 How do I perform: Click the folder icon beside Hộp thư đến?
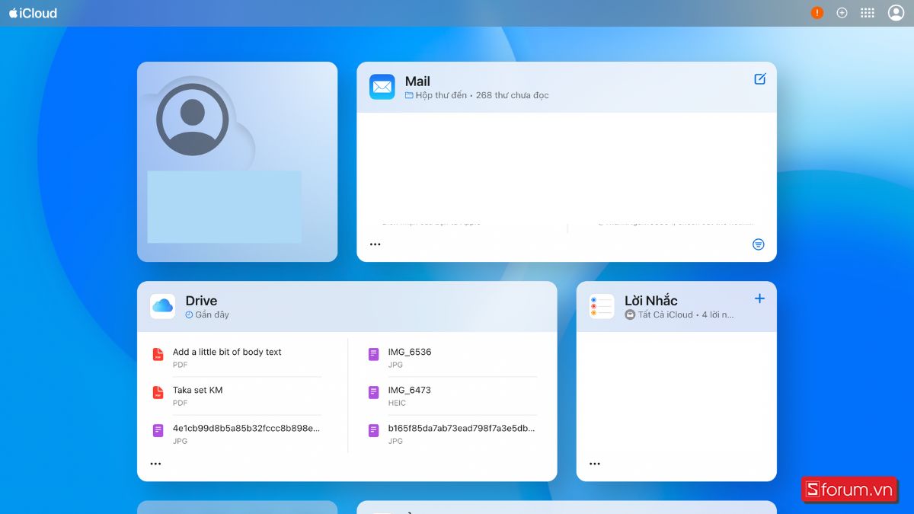click(x=409, y=95)
